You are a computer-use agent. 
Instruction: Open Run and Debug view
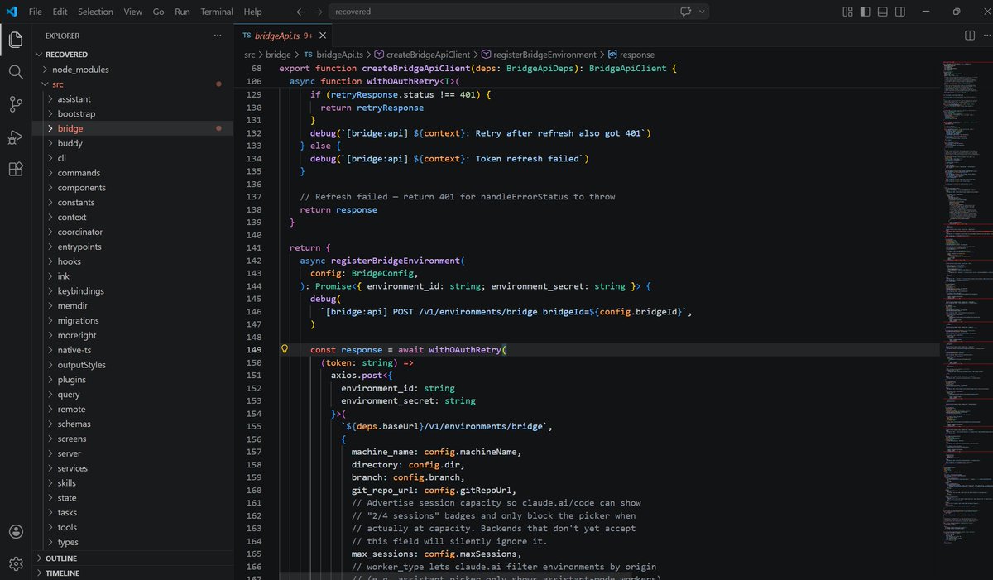click(x=16, y=137)
